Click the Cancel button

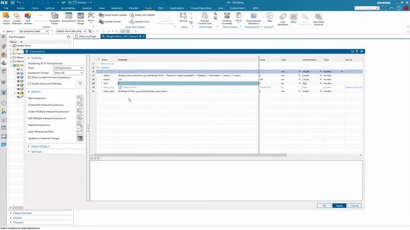pyautogui.click(x=354, y=206)
